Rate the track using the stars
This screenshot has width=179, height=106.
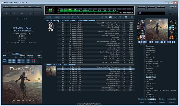pyautogui.click(x=22, y=19)
